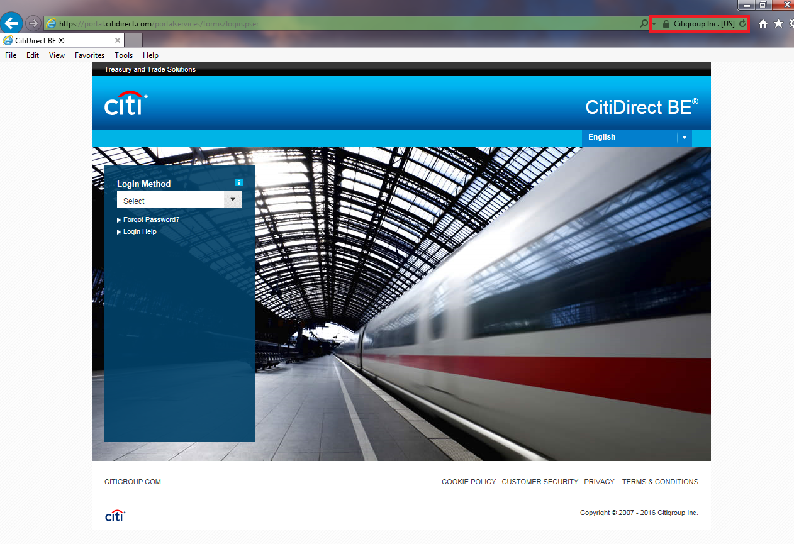Open the English language dropdown
Viewport: 794px width, 544px height.
637,137
